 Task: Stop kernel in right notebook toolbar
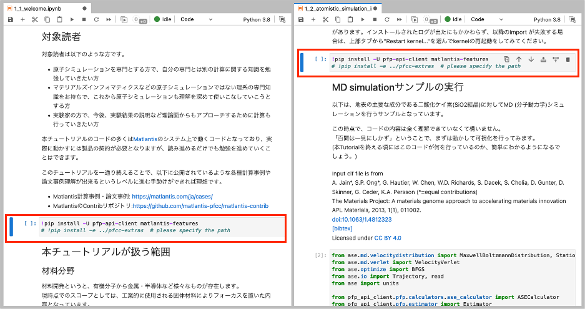(x=375, y=19)
